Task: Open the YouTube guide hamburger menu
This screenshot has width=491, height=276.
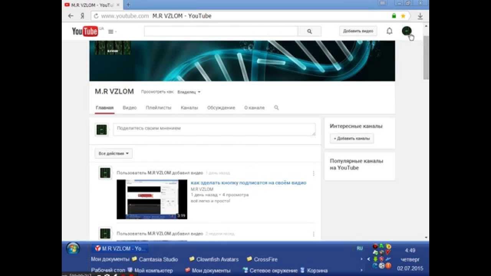Action: point(111,31)
